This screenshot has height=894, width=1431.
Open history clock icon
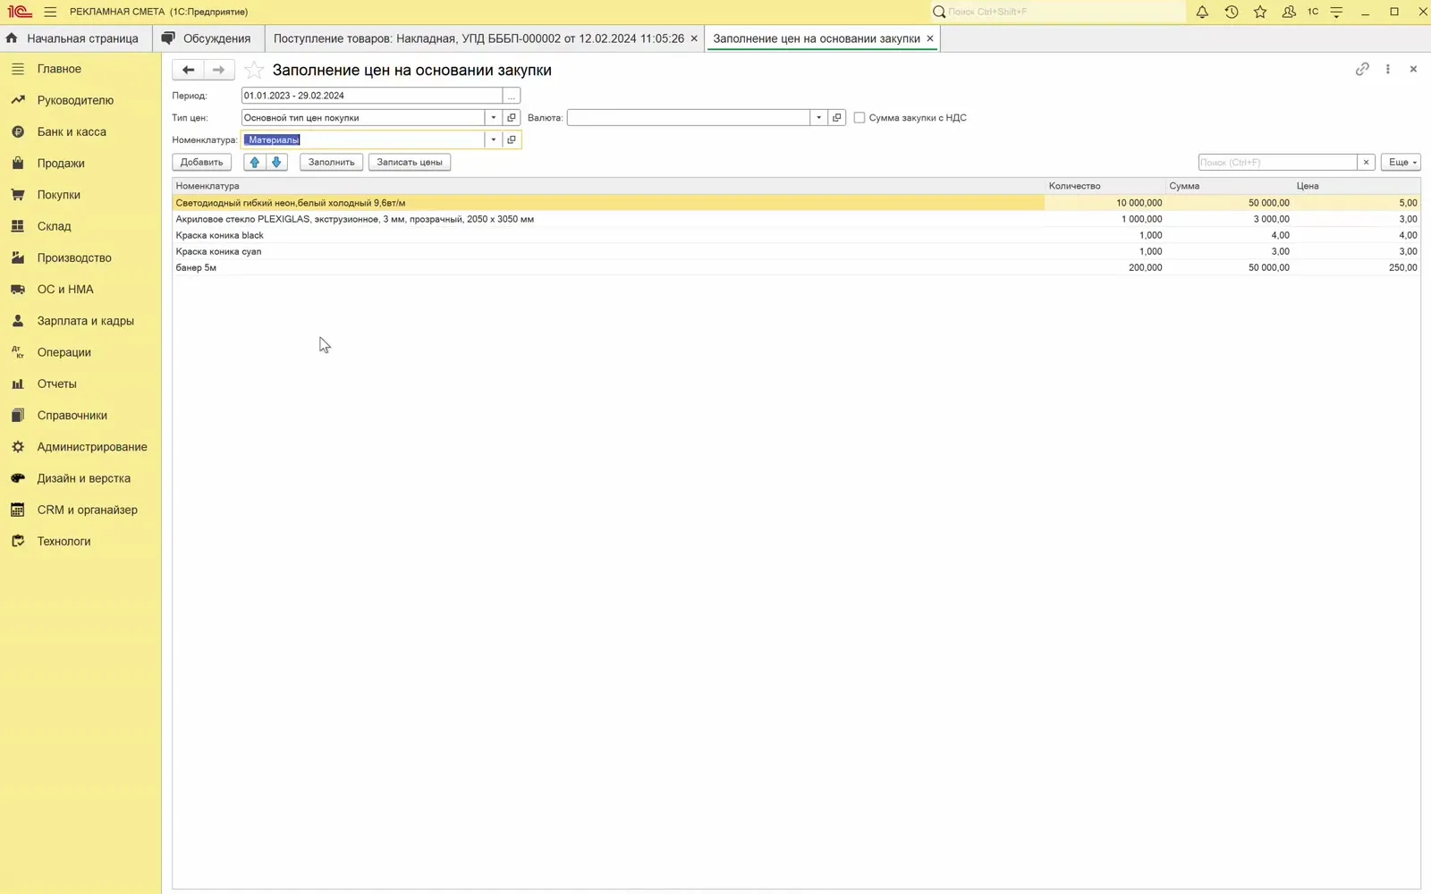tap(1232, 12)
